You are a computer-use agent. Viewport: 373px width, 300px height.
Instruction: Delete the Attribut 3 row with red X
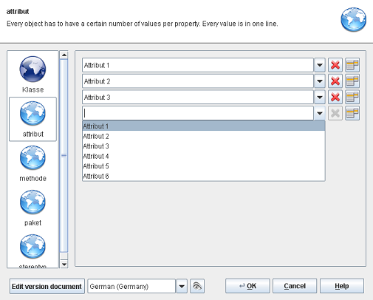pos(335,97)
